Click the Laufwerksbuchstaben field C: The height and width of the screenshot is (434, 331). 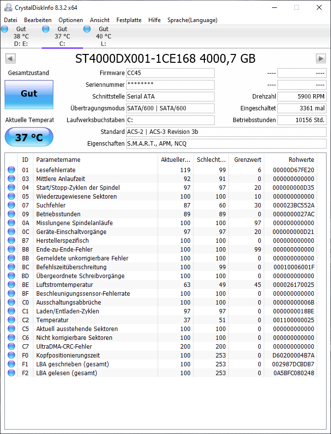[170, 120]
